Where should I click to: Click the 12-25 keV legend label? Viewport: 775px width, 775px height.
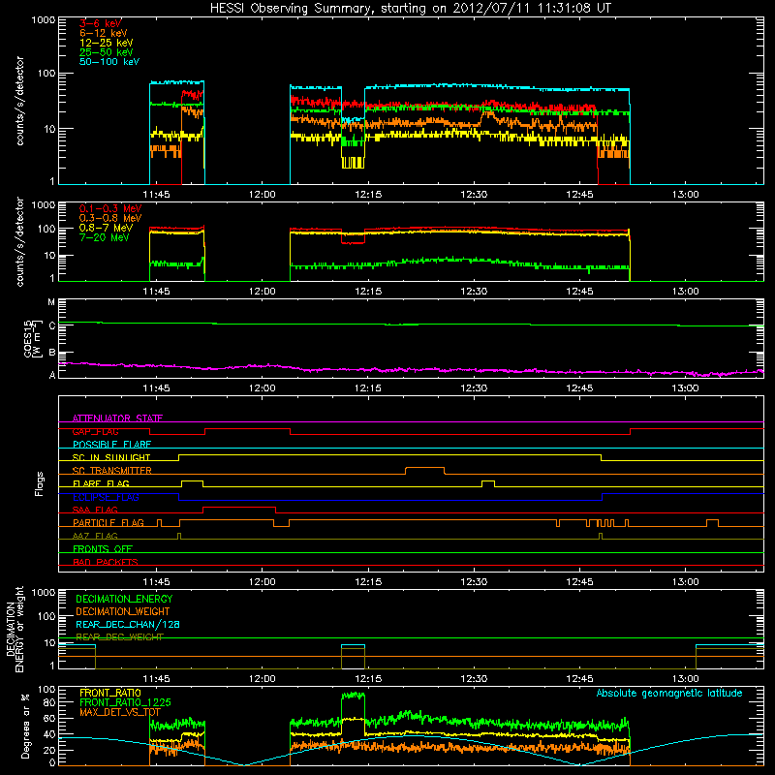(106, 43)
